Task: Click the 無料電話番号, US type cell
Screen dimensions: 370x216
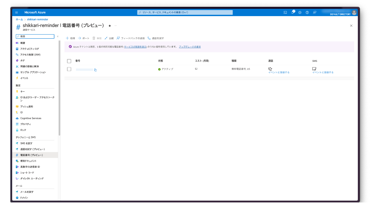Action: (x=241, y=69)
